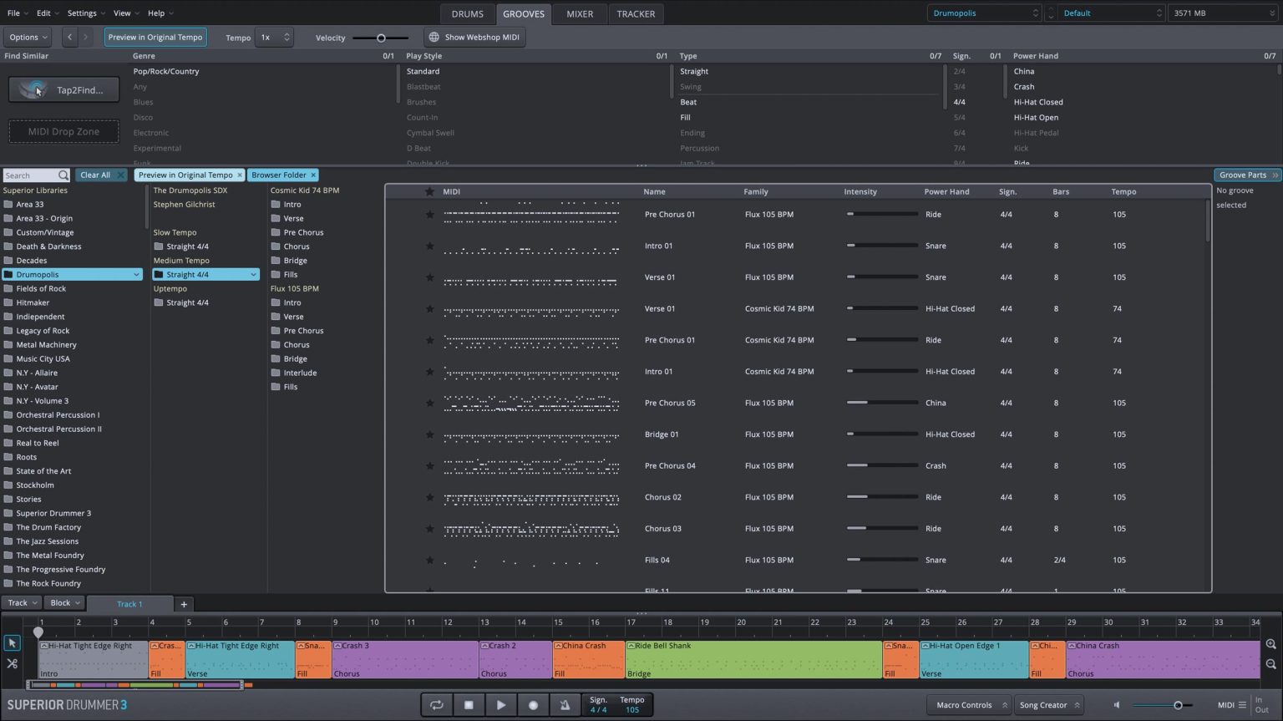The width and height of the screenshot is (1283, 721).
Task: Toggle the metronome icon
Action: point(565,705)
